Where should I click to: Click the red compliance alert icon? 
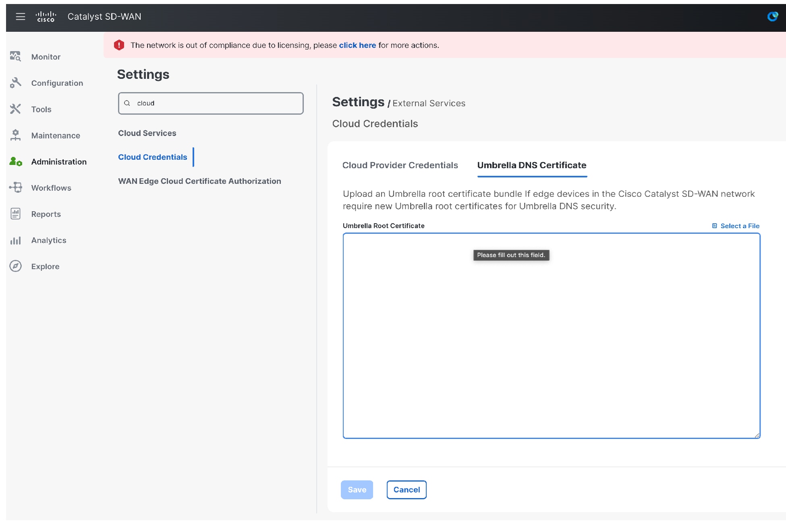coord(119,45)
